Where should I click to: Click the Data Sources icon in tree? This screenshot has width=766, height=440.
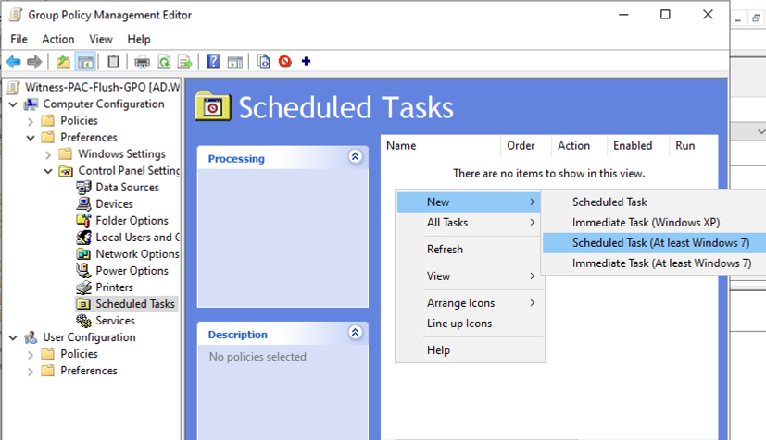click(83, 187)
